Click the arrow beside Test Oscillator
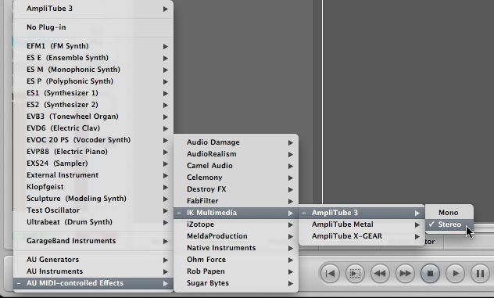This screenshot has width=494, height=298. point(166,210)
